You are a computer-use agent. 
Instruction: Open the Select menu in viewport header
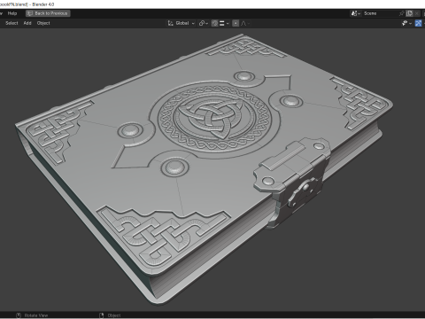(12, 23)
